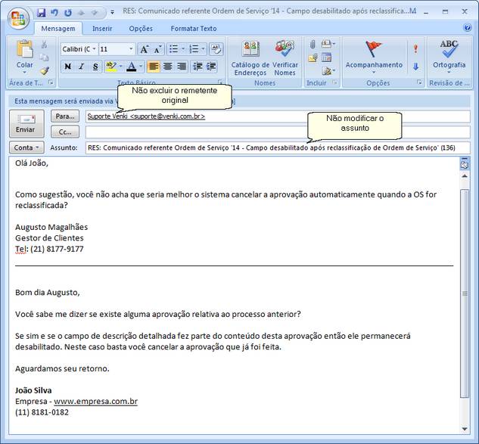Click the Assunto subject field
Viewport: 479px width, 444px height.
click(278, 147)
